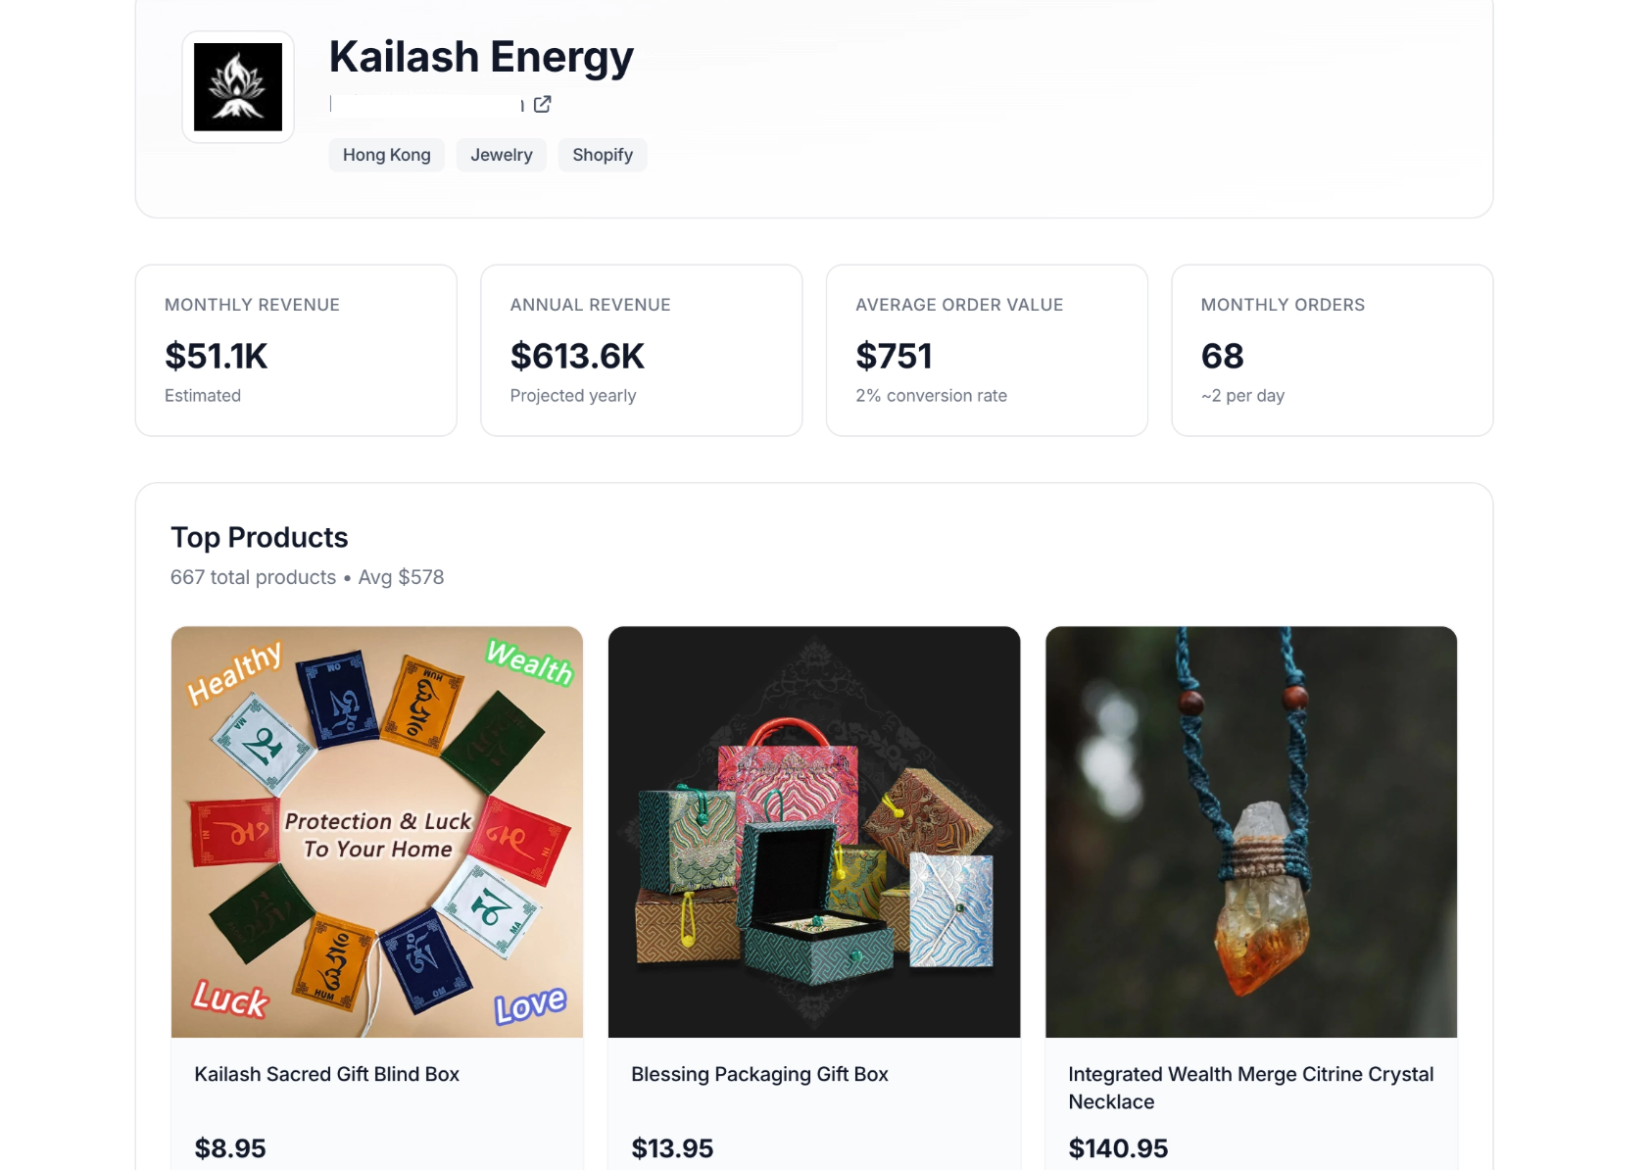Click the Kailash Energy store heading

pyautogui.click(x=481, y=57)
